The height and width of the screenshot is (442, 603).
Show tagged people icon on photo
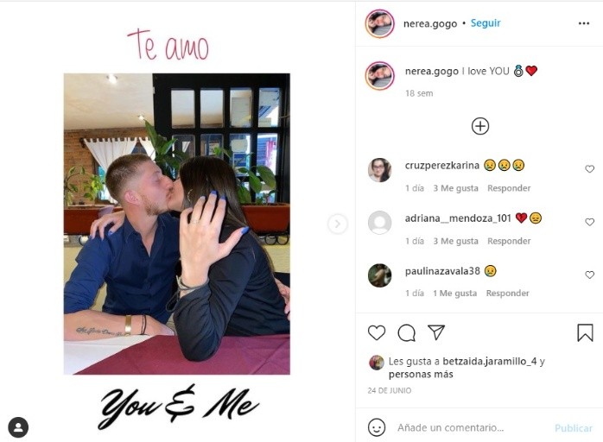click(x=18, y=427)
